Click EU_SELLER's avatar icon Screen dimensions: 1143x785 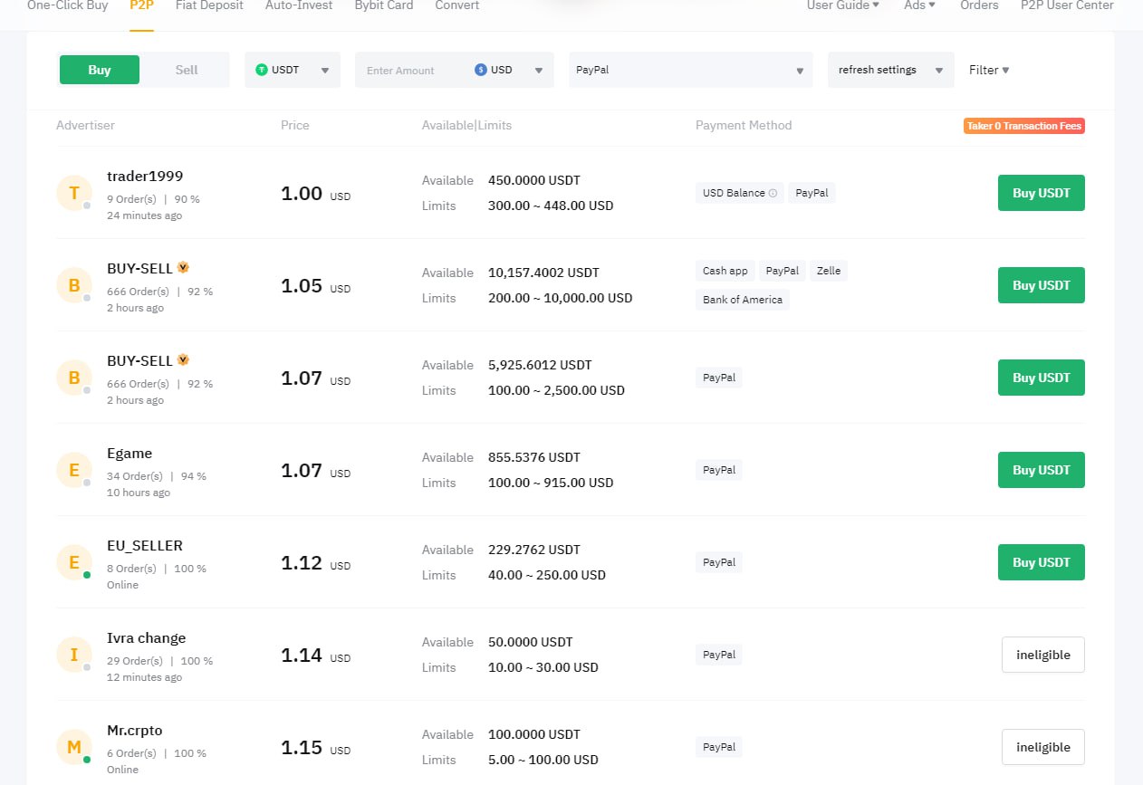tap(74, 562)
